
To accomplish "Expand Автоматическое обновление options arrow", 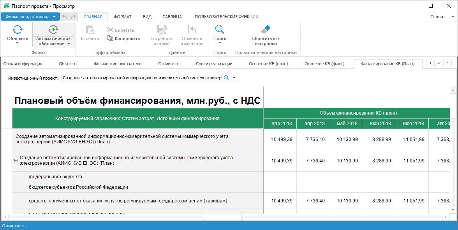I will point(69,44).
